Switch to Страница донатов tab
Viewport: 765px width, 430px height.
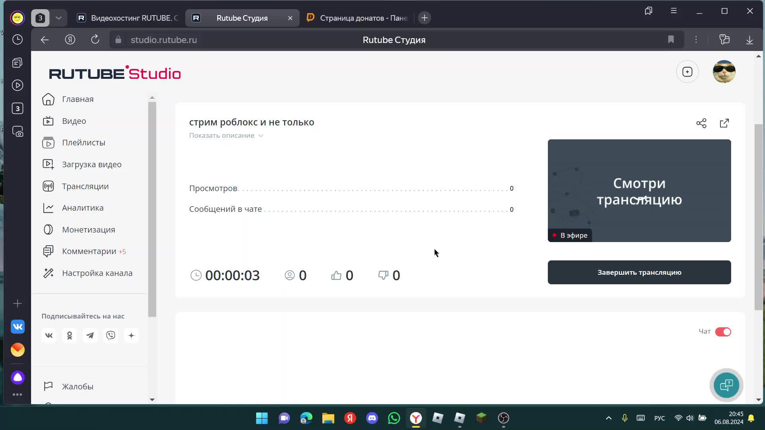pos(359,18)
